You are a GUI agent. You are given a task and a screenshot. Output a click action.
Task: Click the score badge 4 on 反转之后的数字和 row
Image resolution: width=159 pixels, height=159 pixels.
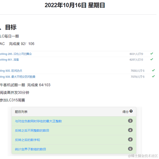(x=130, y=140)
